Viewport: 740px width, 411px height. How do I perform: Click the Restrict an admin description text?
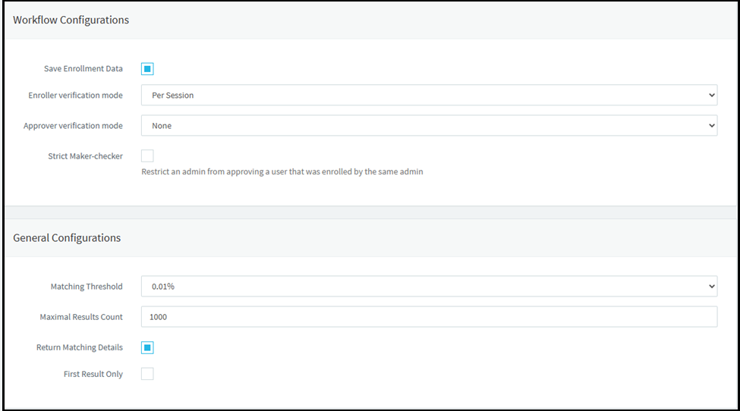coord(282,172)
